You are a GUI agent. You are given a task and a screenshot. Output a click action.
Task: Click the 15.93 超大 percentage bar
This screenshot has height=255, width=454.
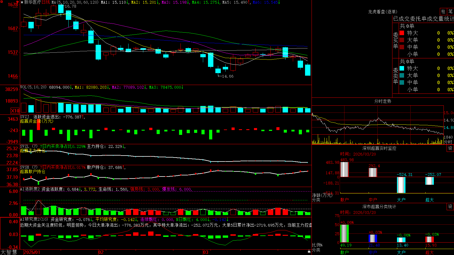430,239
